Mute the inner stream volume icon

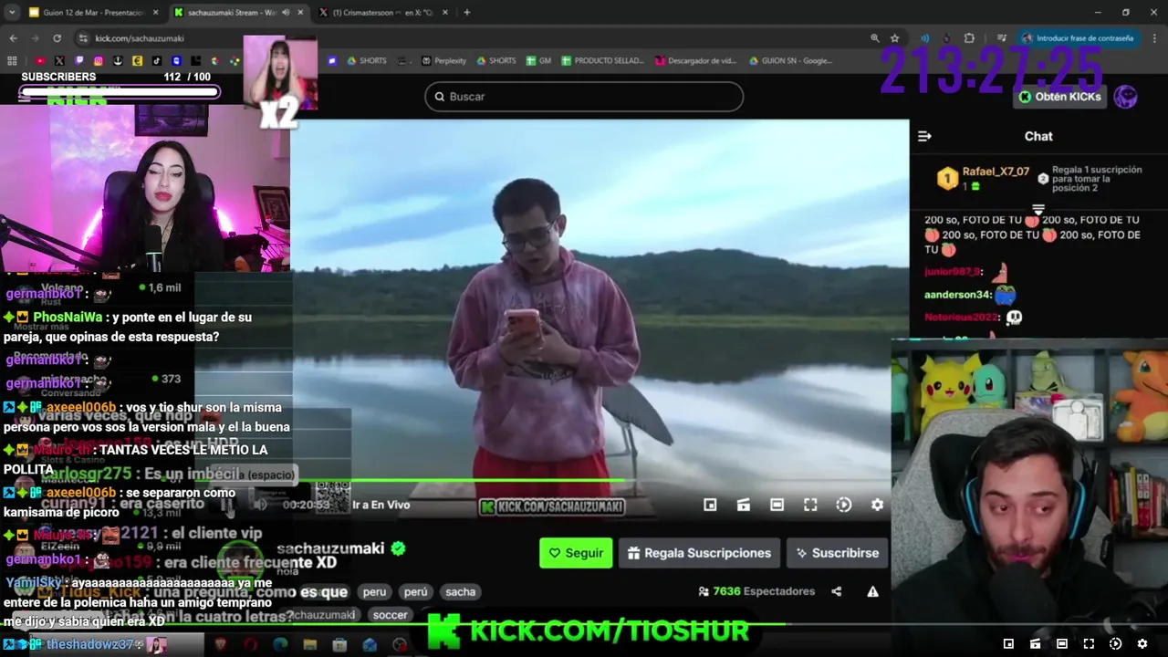coord(261,505)
